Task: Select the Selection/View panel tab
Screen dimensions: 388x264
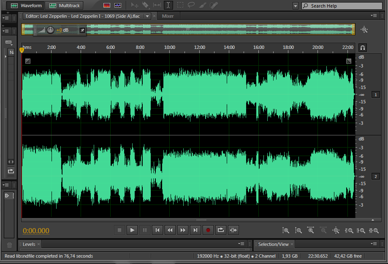Action: (273, 244)
